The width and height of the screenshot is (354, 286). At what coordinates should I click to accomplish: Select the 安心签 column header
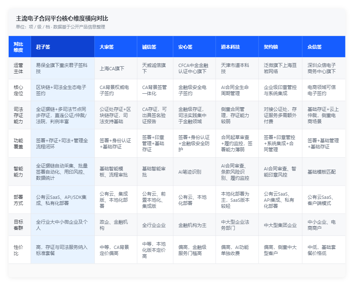tap(194, 47)
